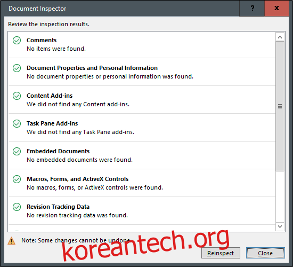Click the vertical scrollbar thumb grip
Screen dimensions: 293x267
click(x=280, y=106)
